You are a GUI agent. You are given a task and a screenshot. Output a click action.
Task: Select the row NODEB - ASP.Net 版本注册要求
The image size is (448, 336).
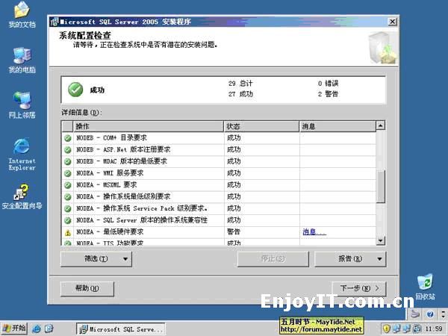click(219, 150)
